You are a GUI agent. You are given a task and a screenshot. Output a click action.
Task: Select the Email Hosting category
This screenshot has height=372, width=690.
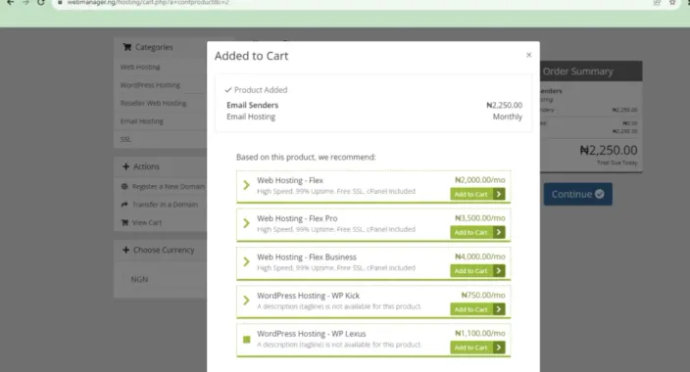[x=142, y=121]
